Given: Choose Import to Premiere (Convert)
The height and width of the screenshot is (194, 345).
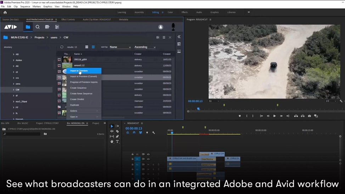Looking at the screenshot, I should pyautogui.click(x=84, y=76).
